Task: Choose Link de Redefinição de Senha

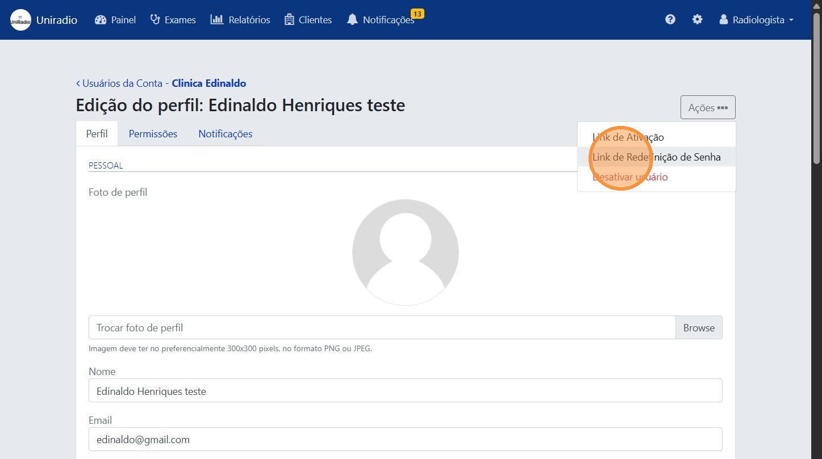Action: (656, 157)
